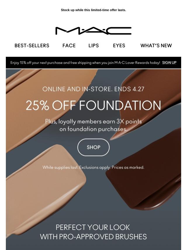Screen dimensions: 187x250
Task: Click 'ONLINE AND IN-STORE. ENDS 4.27' text
Action: click(x=93, y=89)
